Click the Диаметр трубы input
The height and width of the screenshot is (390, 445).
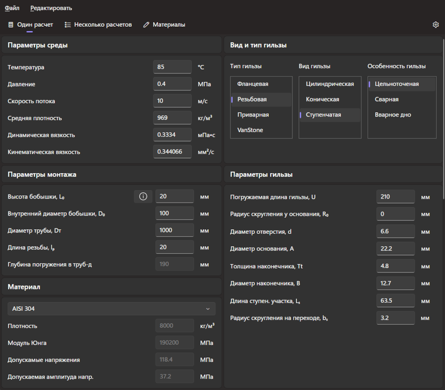pos(174,230)
